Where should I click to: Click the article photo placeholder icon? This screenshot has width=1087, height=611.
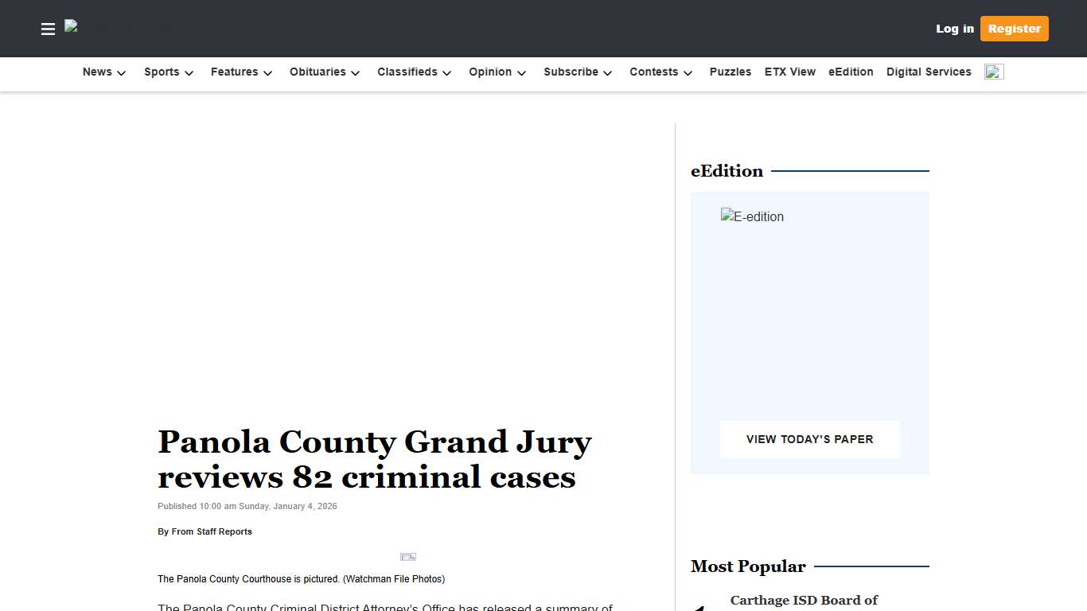tap(408, 557)
